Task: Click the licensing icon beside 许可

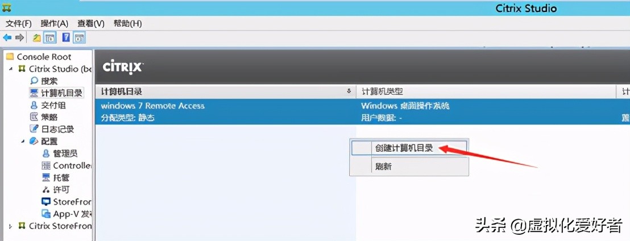Action: (46, 190)
